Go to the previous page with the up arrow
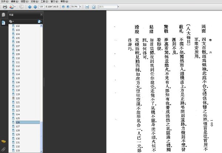The width and height of the screenshot is (222, 153). click(x=30, y=7)
